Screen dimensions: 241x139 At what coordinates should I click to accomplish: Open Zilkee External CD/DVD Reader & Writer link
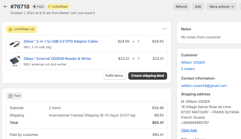click(57, 59)
